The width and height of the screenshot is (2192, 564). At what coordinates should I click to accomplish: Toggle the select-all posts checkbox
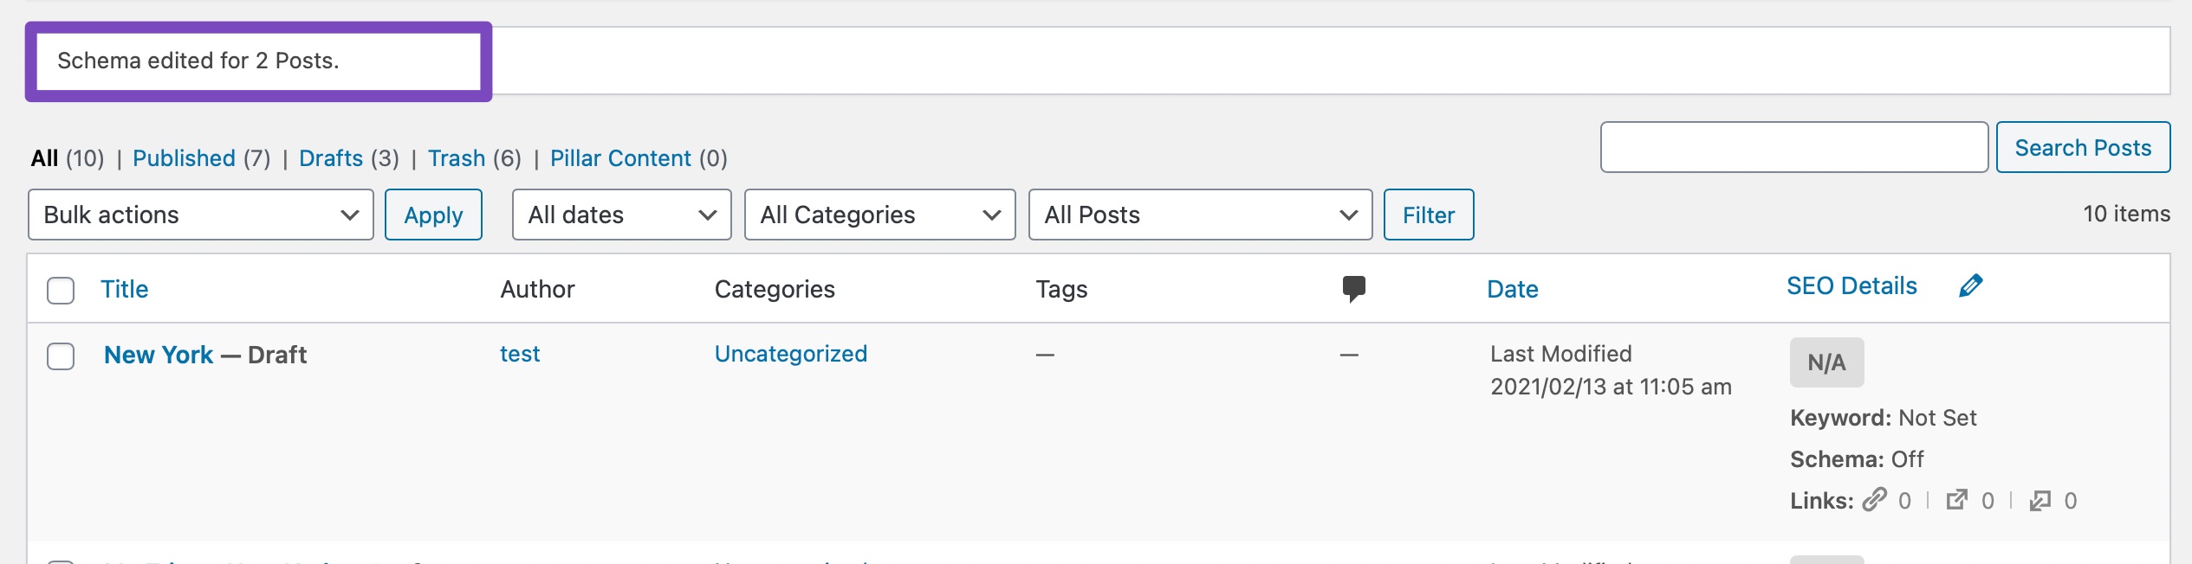[61, 290]
